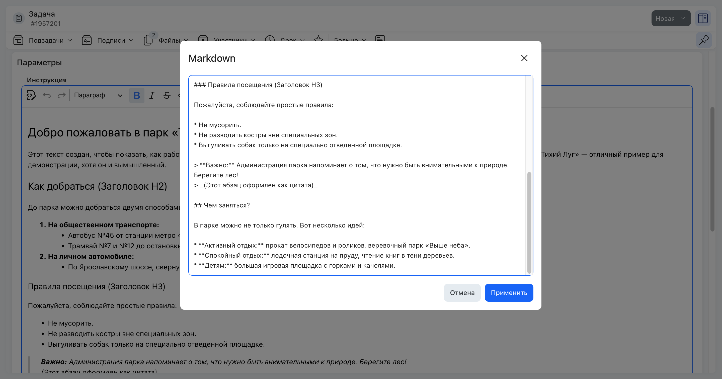Click the Подписи signature icon
Screen dimensions: 722x379
pyautogui.click(x=87, y=40)
